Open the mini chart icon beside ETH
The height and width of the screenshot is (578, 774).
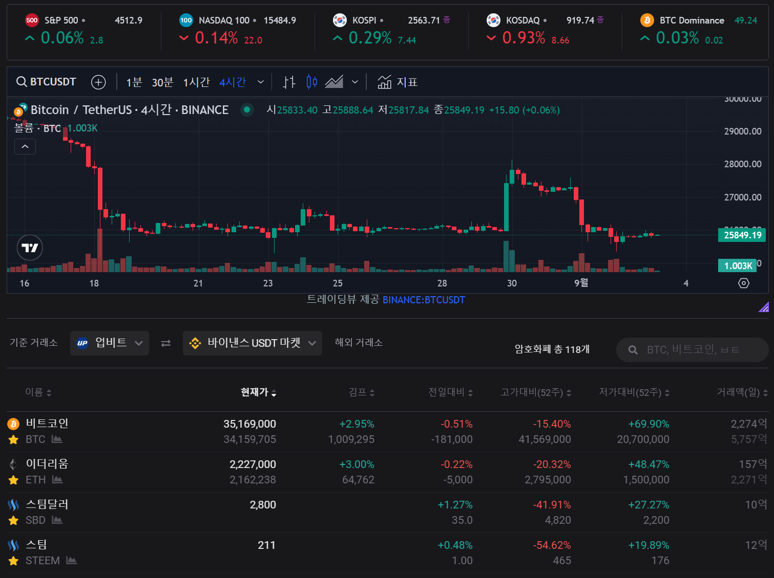point(57,480)
